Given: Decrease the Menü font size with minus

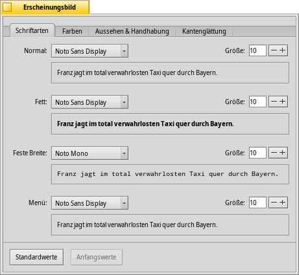Looking at the screenshot, I should coord(274,203).
